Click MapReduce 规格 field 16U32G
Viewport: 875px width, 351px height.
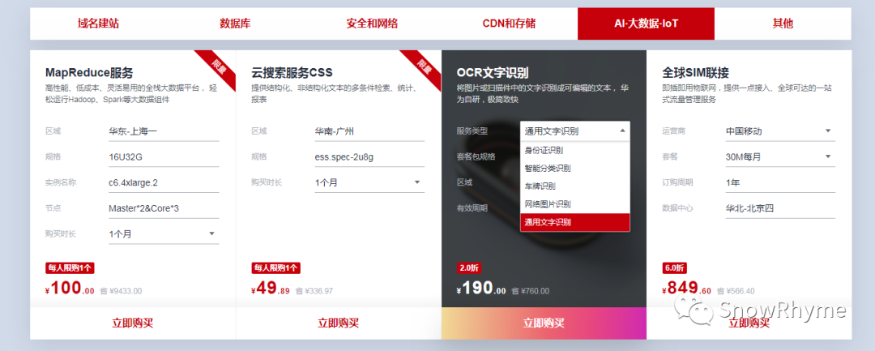(164, 157)
